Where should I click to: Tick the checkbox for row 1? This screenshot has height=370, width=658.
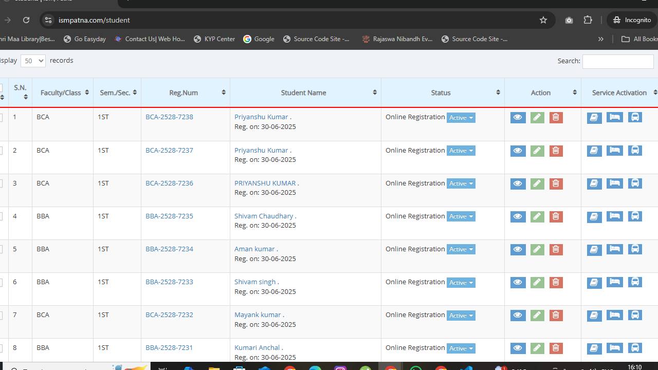coord(1,117)
